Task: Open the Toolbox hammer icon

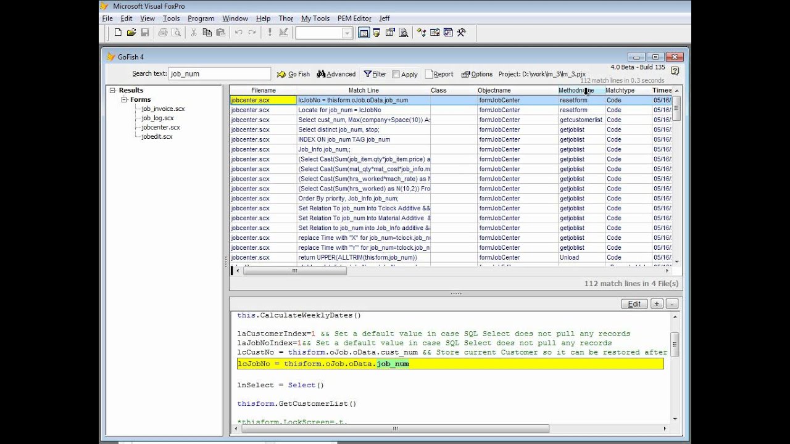Action: pos(461,33)
